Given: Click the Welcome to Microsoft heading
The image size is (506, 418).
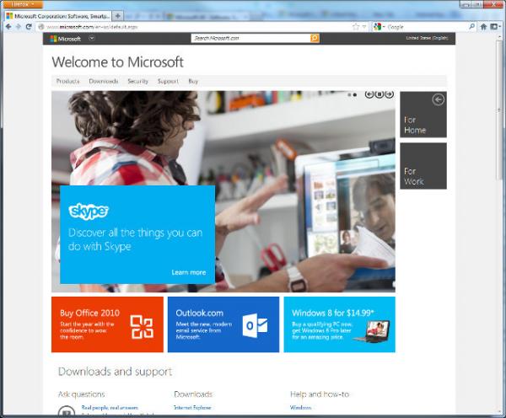Looking at the screenshot, I should [118, 62].
